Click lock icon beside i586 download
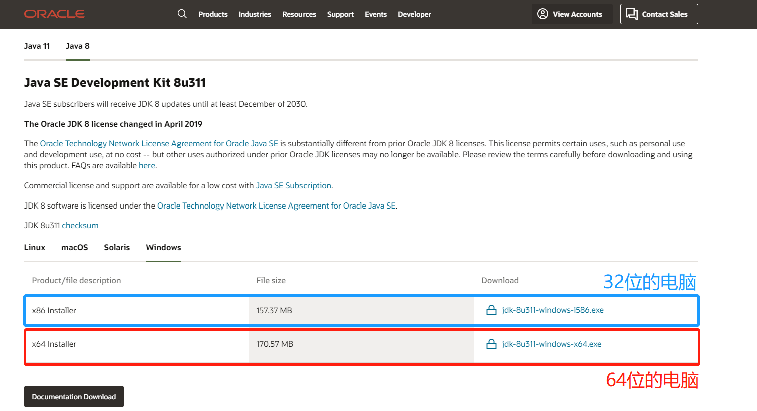The image size is (757, 411). 491,310
